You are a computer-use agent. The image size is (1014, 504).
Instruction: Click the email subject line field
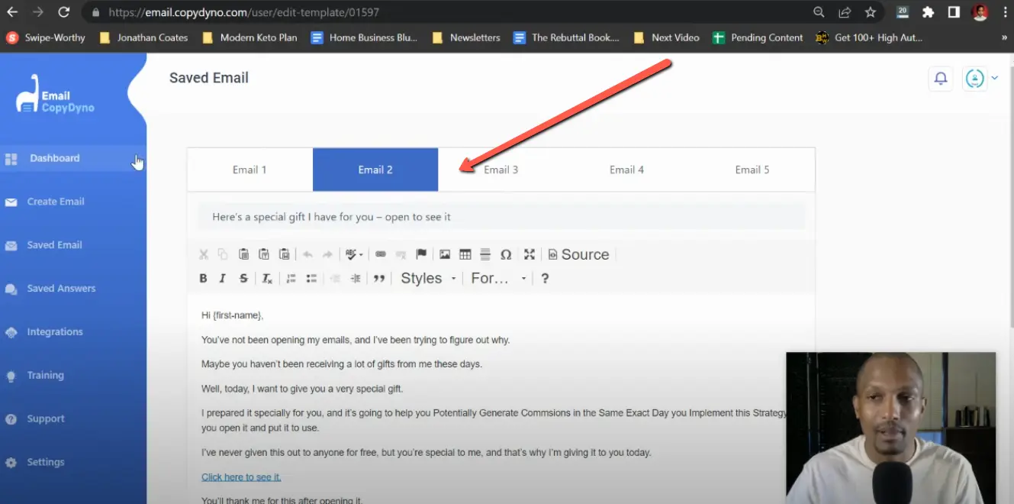[x=501, y=216]
